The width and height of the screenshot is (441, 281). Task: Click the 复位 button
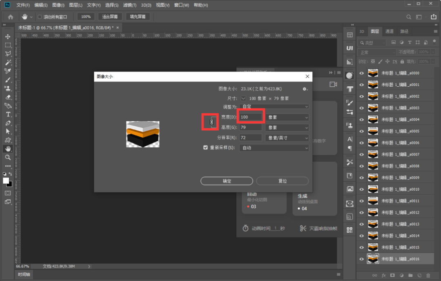[282, 181]
